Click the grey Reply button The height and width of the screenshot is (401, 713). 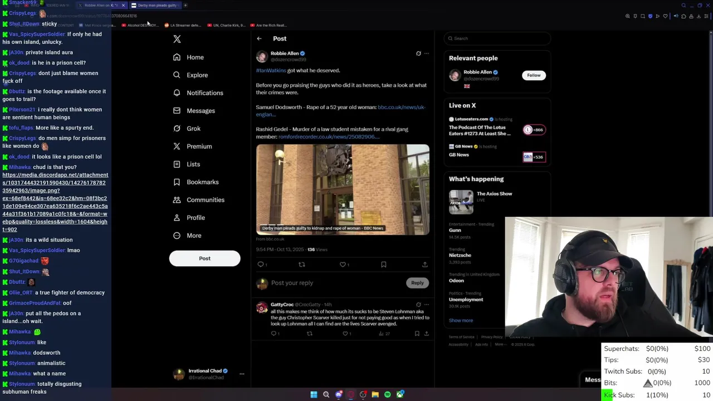coord(417,283)
